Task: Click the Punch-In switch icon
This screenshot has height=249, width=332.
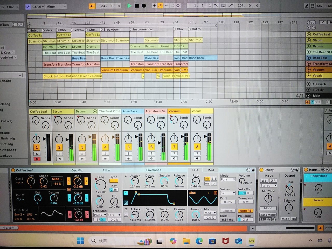Action: (x=216, y=5)
